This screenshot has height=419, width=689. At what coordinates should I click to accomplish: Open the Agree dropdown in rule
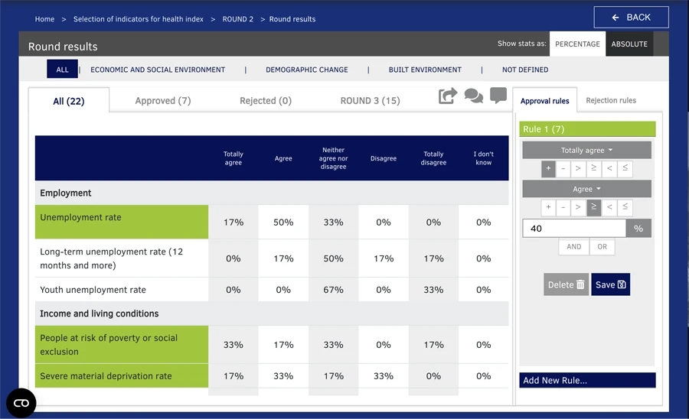tap(586, 189)
